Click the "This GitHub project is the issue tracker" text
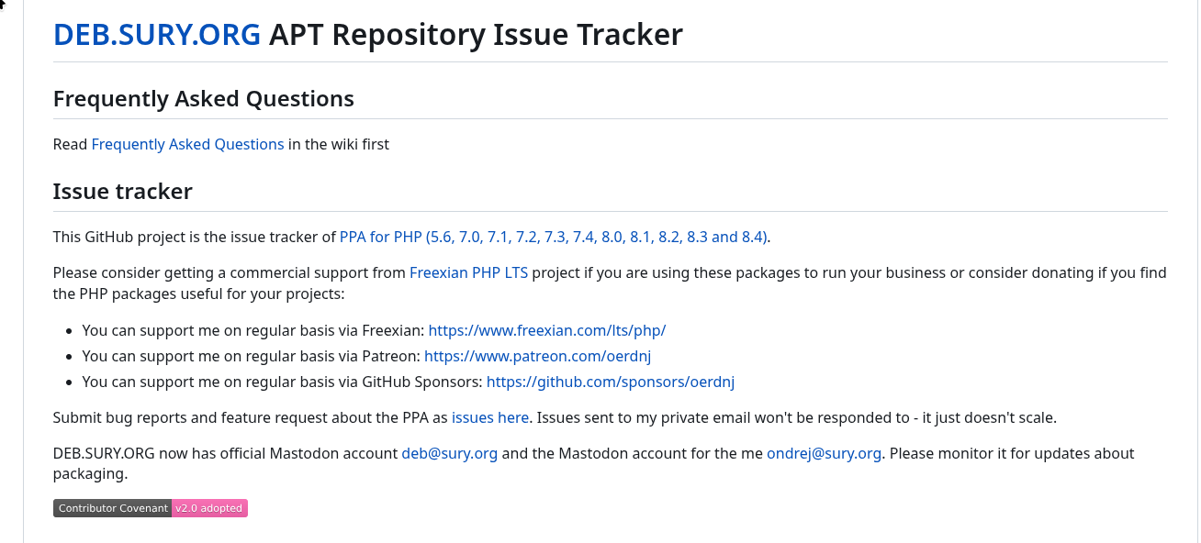The image size is (1201, 543). 194,238
